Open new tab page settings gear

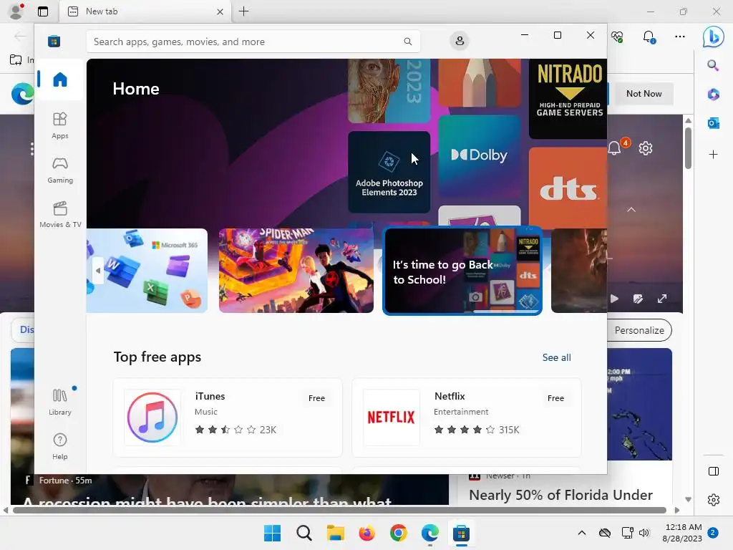point(646,148)
